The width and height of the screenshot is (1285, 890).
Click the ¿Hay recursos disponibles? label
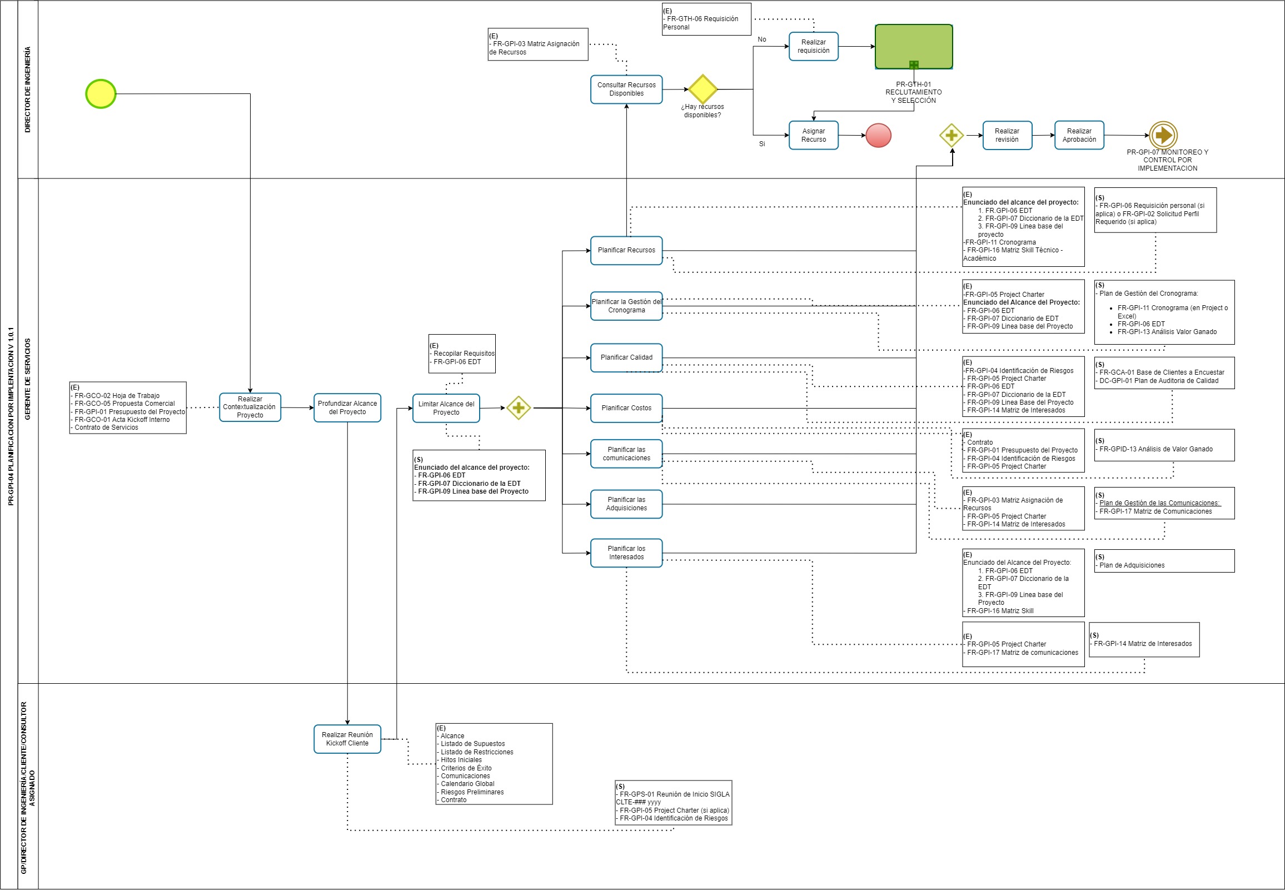703,111
